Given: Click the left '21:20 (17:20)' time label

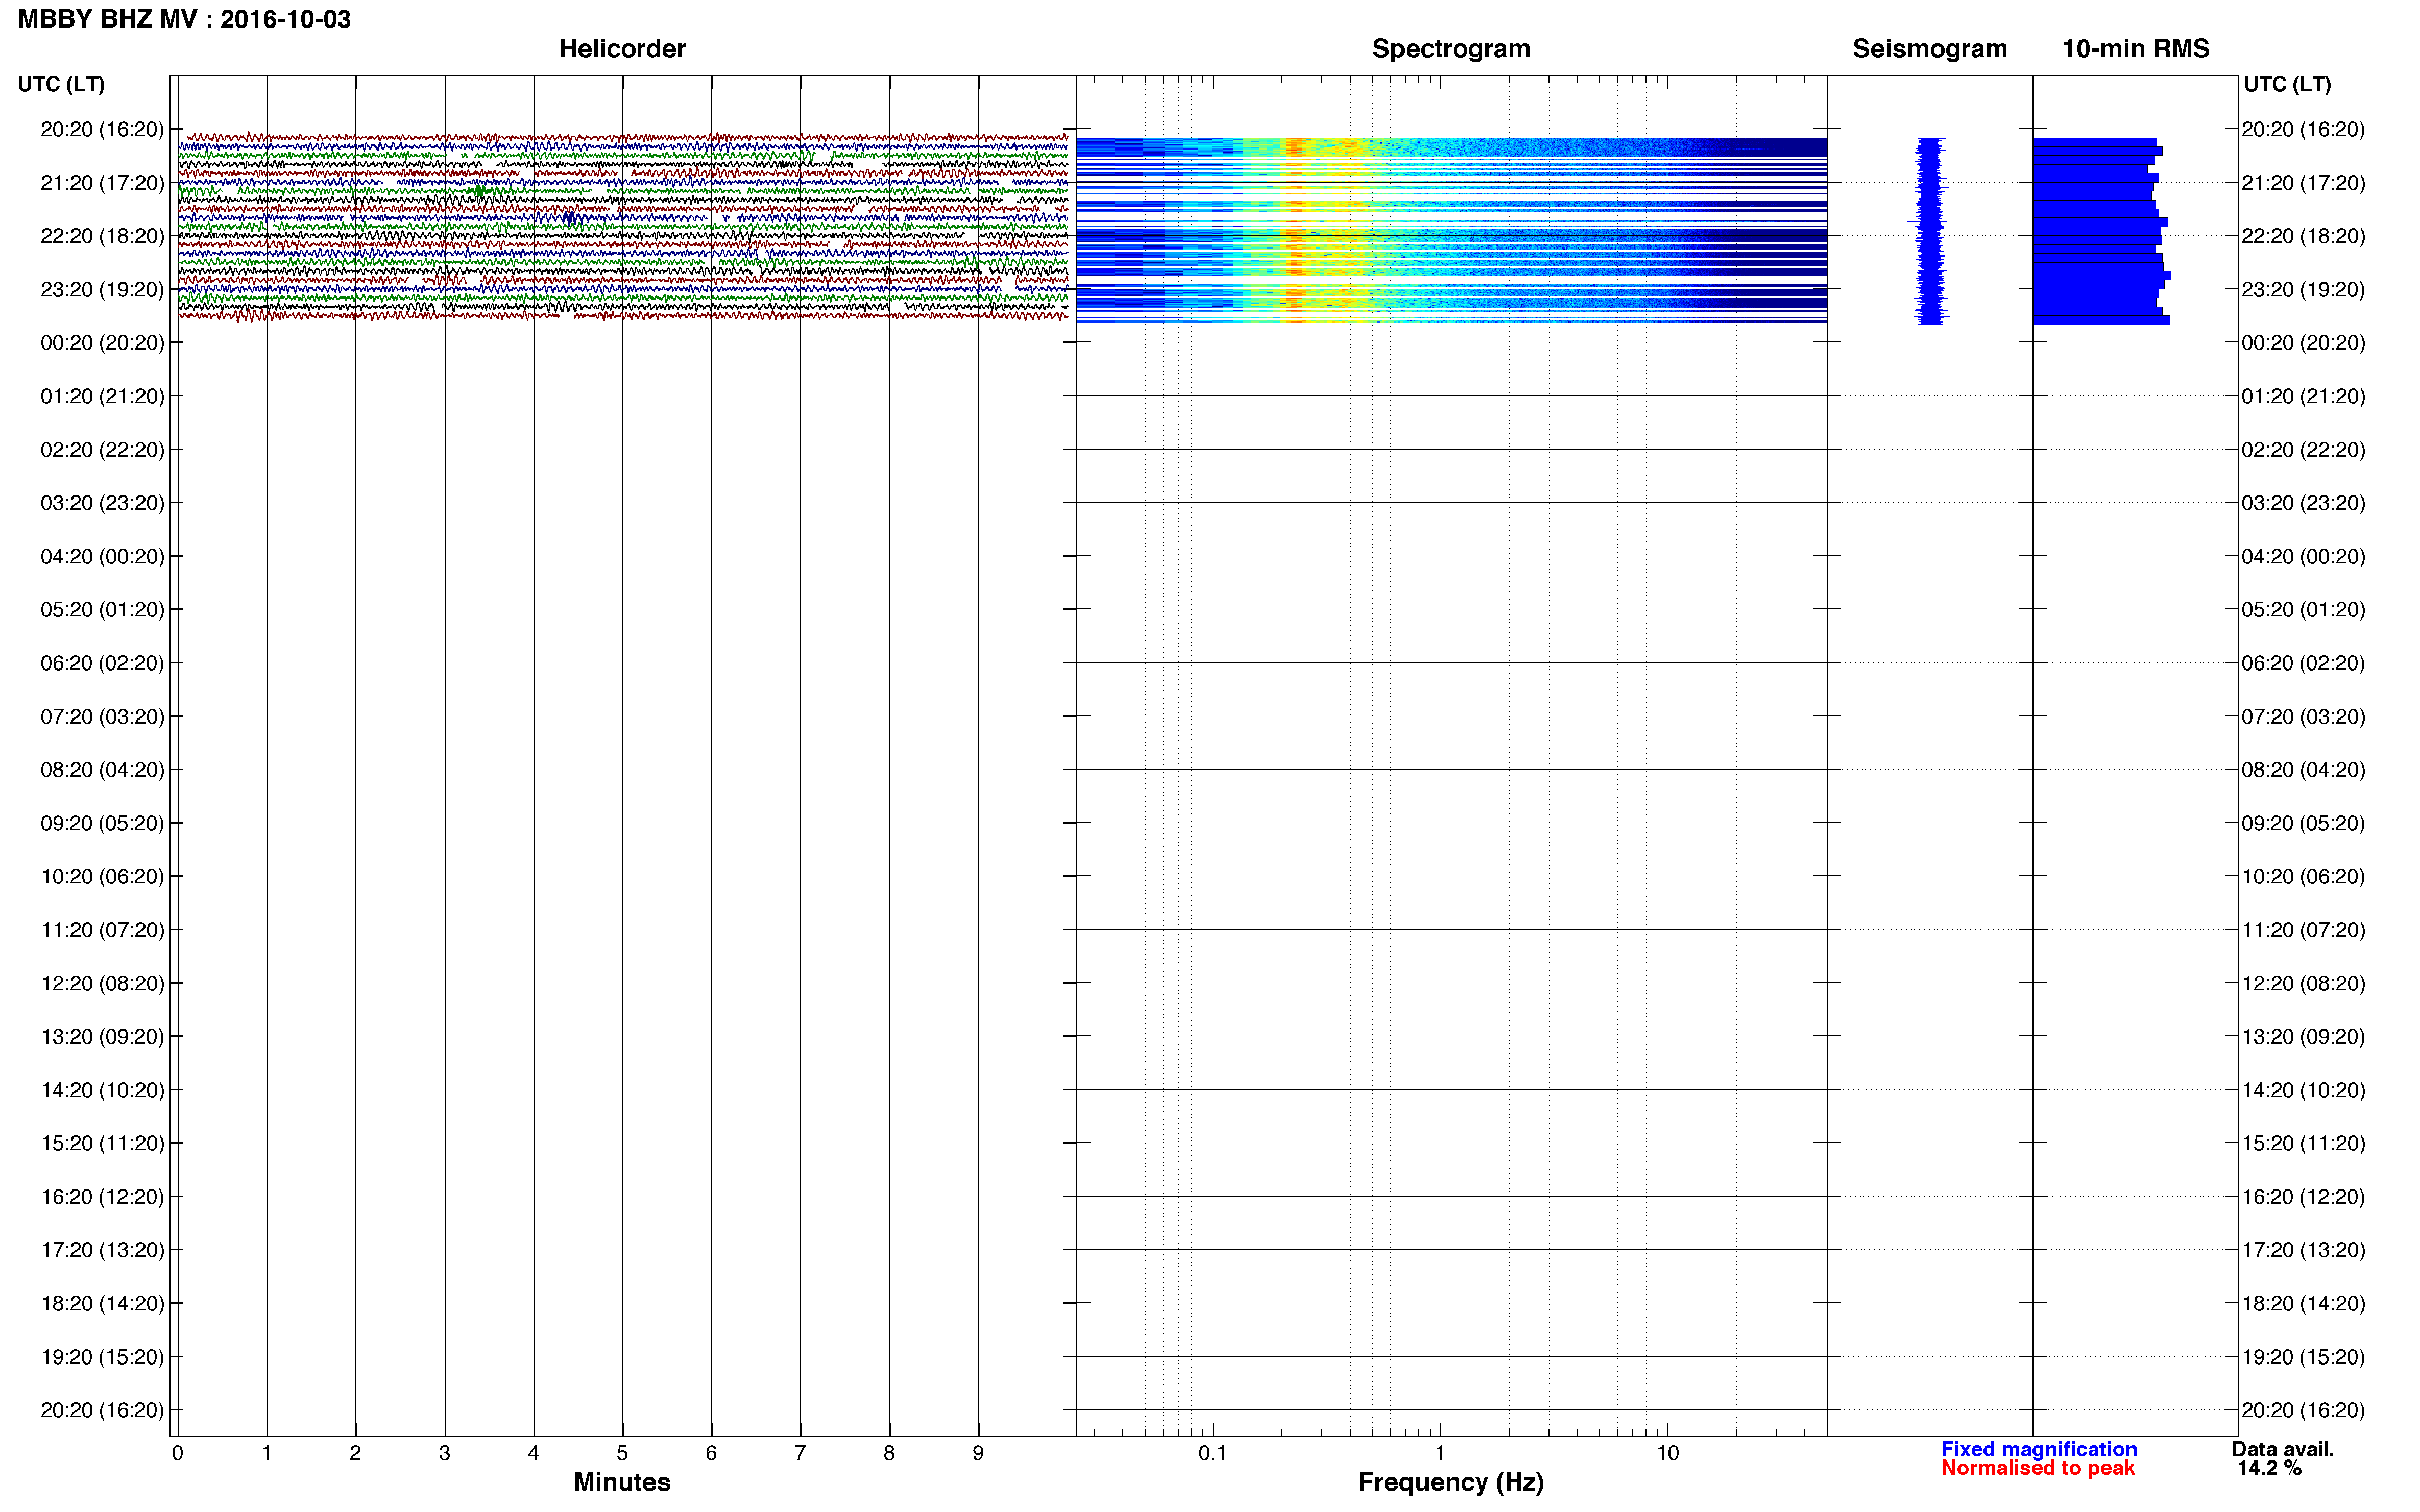Looking at the screenshot, I should (x=102, y=183).
